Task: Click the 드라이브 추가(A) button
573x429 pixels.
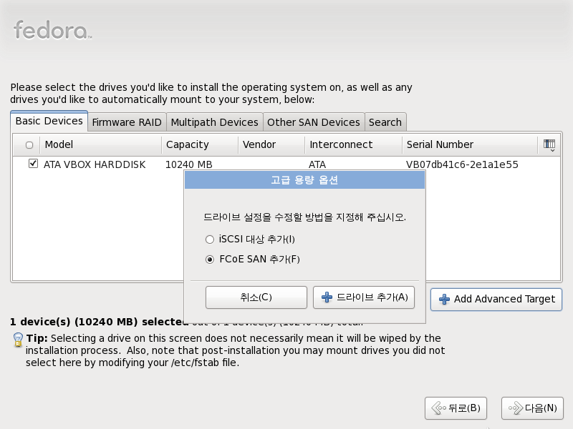Action: click(364, 297)
